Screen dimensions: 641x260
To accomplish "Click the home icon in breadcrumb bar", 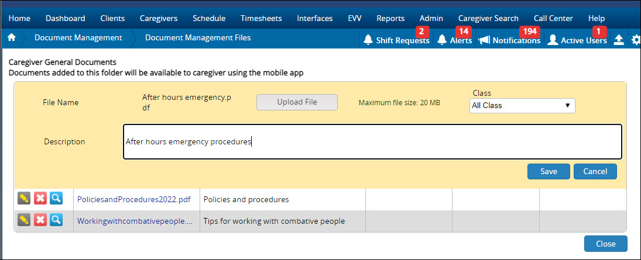I will [12, 37].
